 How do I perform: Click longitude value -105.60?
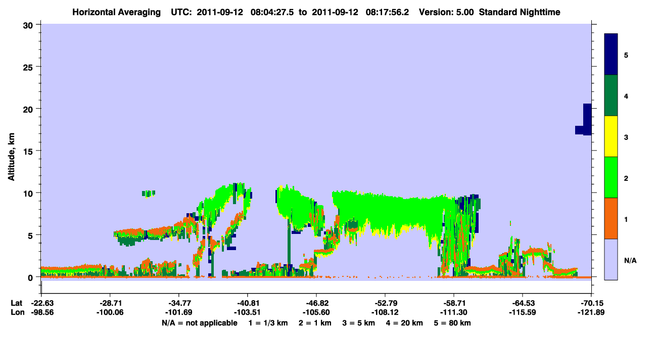[316, 312]
